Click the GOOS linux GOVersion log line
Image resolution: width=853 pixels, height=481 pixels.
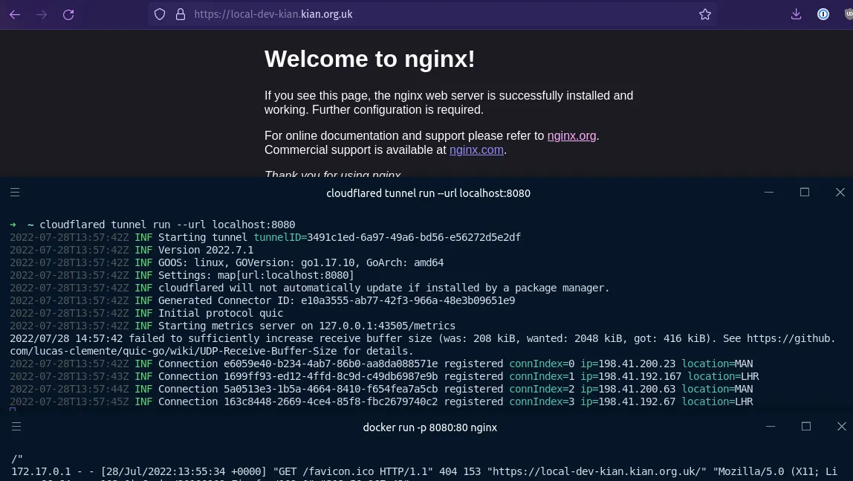pos(227,262)
